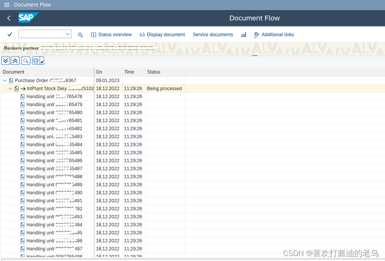Click the bar chart graphic icon
Image resolution: width=385 pixels, height=261 pixels.
pos(243,35)
